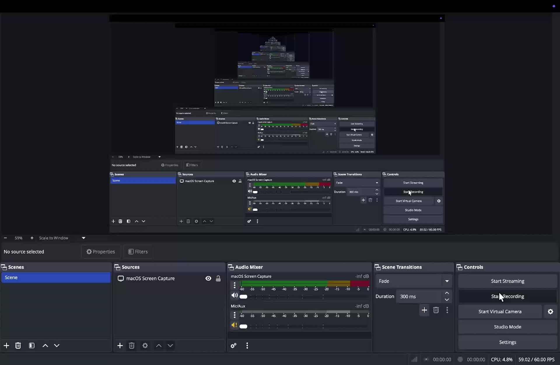This screenshot has width=560, height=365.
Task: Hide macOS Screen Capture source visibility
Action: (208, 279)
